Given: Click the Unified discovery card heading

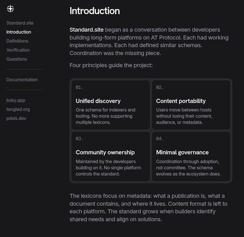Looking at the screenshot, I should pos(98,101).
